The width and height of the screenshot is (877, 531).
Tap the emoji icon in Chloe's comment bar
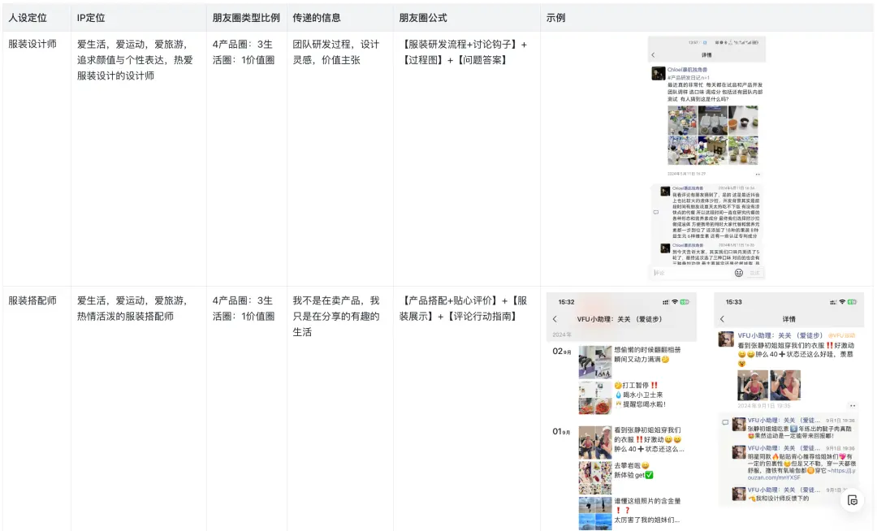(738, 272)
